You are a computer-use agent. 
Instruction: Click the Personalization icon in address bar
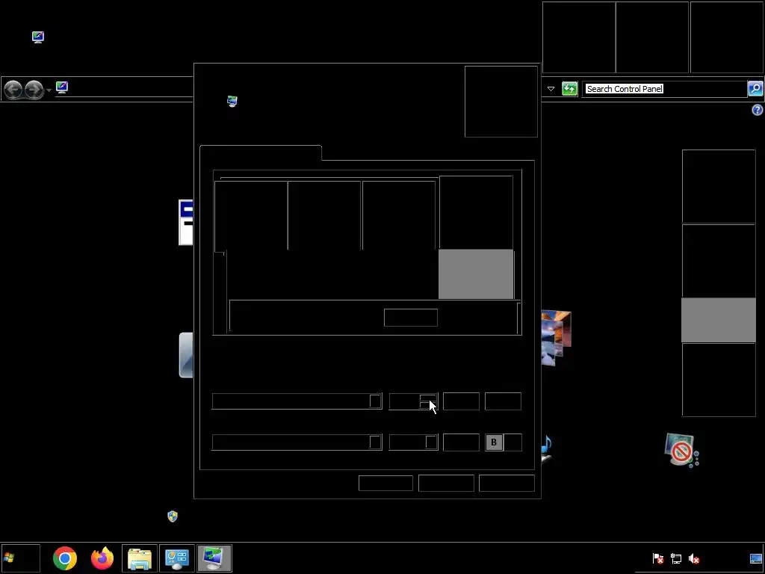click(x=62, y=87)
